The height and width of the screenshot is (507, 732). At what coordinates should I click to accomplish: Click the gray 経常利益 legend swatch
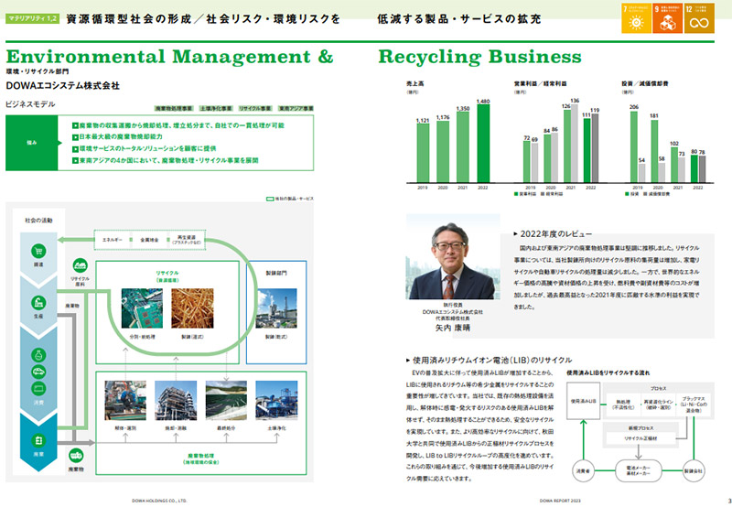tap(543, 194)
